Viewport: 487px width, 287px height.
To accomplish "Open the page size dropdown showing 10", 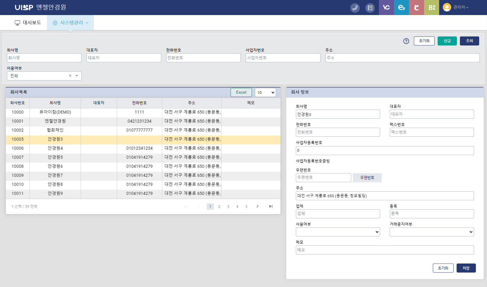I will [x=265, y=92].
